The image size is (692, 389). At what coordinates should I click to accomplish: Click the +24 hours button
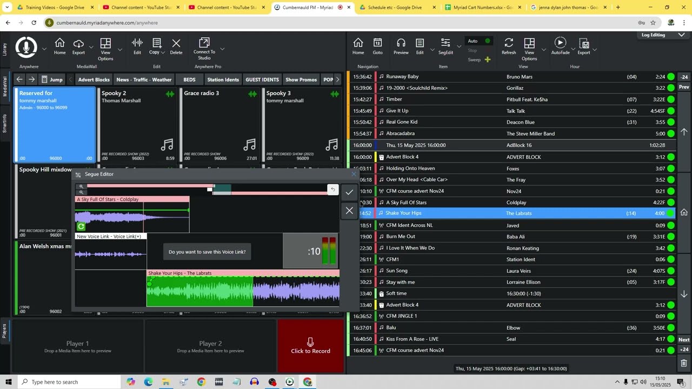tap(684, 350)
